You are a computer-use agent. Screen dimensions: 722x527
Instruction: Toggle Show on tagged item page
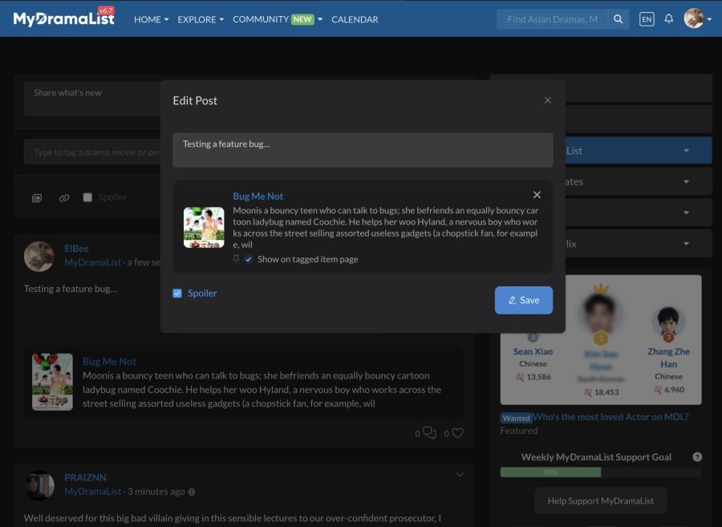[x=248, y=259]
